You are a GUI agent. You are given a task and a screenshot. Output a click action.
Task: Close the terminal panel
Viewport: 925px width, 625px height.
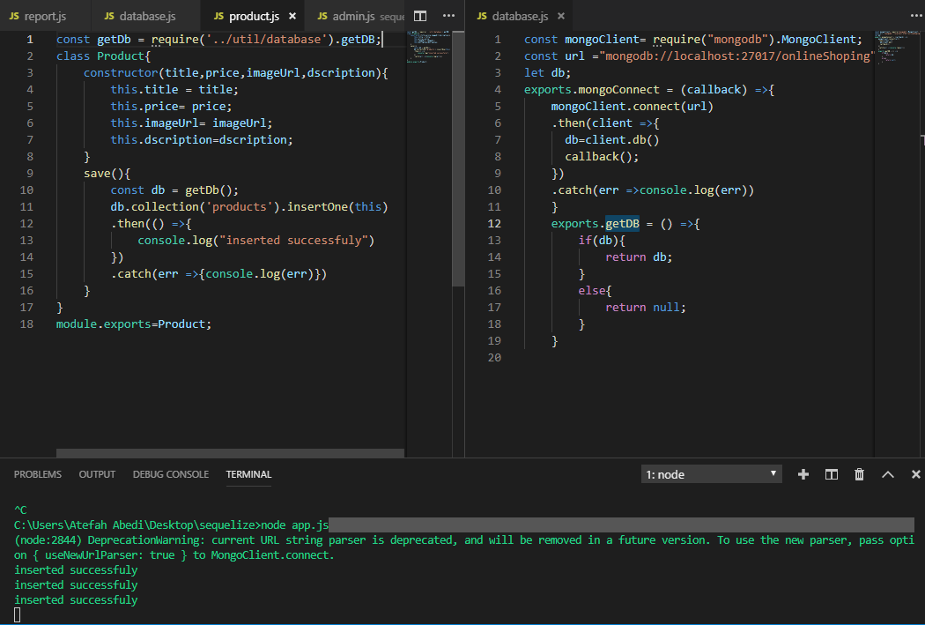coord(915,474)
